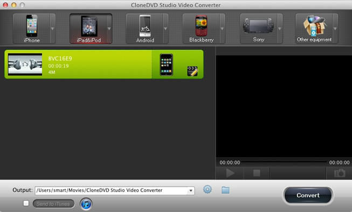Open the output folder icon
The height and width of the screenshot is (212, 352).
point(225,190)
